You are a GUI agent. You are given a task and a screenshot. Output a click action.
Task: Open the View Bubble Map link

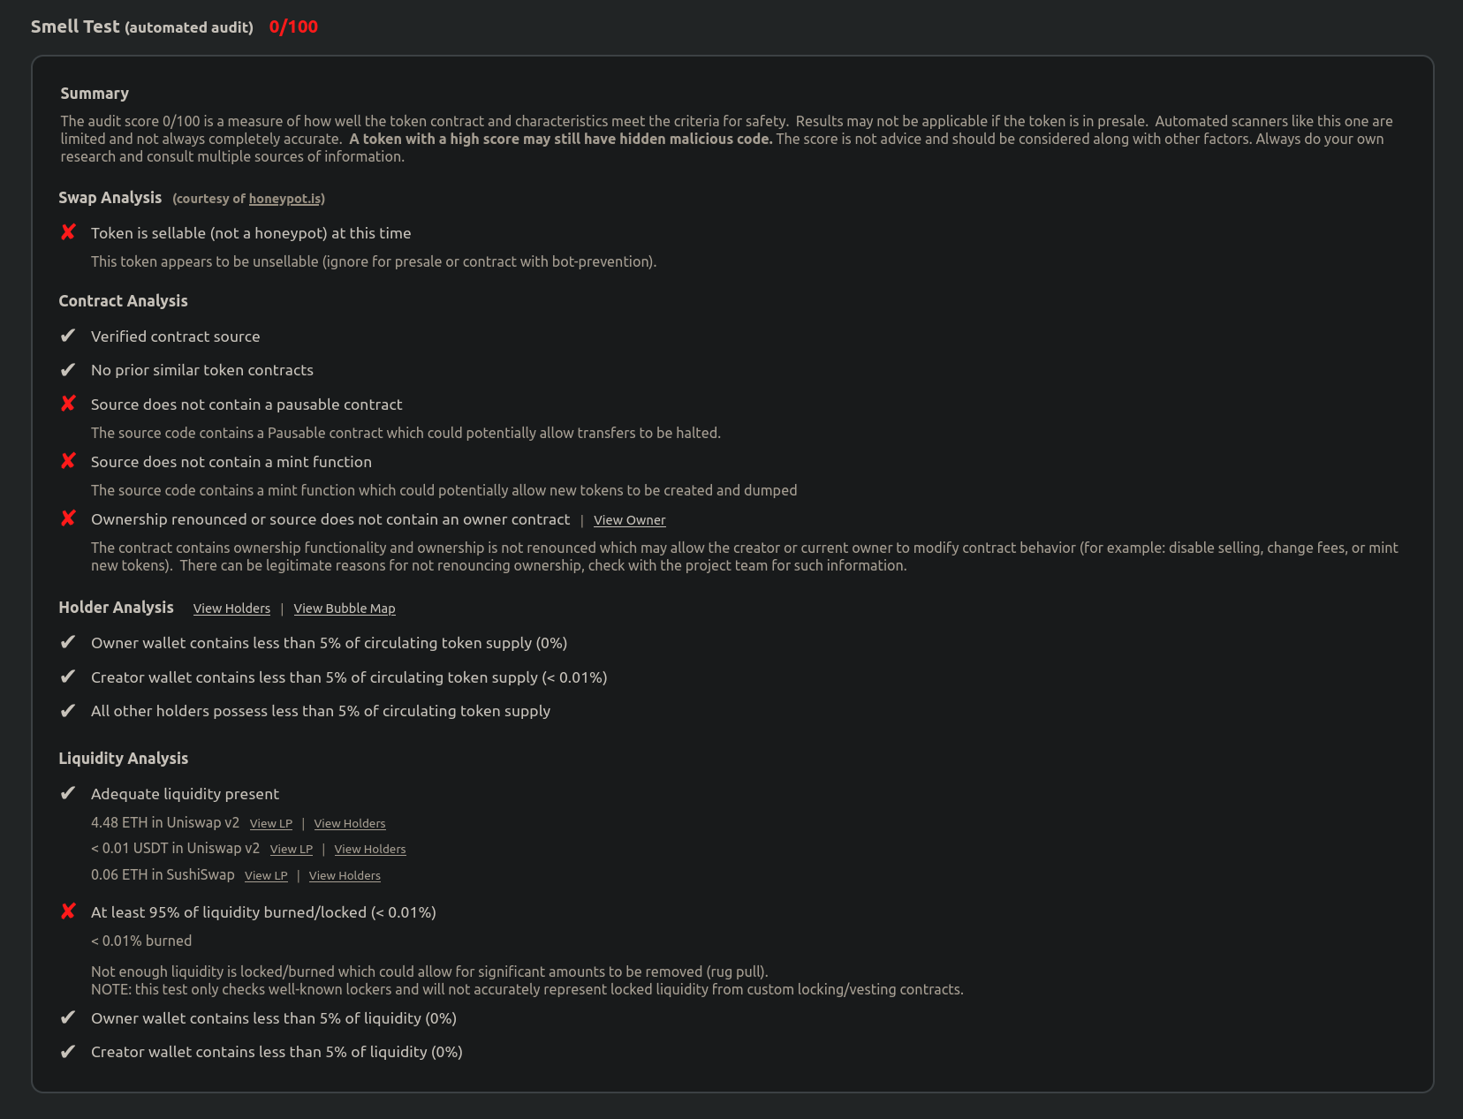(x=345, y=609)
